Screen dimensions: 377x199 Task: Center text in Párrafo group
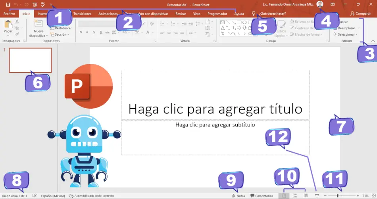[x=169, y=32]
